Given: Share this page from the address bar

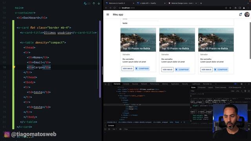Looking at the screenshot, I should pyautogui.click(x=226, y=8).
